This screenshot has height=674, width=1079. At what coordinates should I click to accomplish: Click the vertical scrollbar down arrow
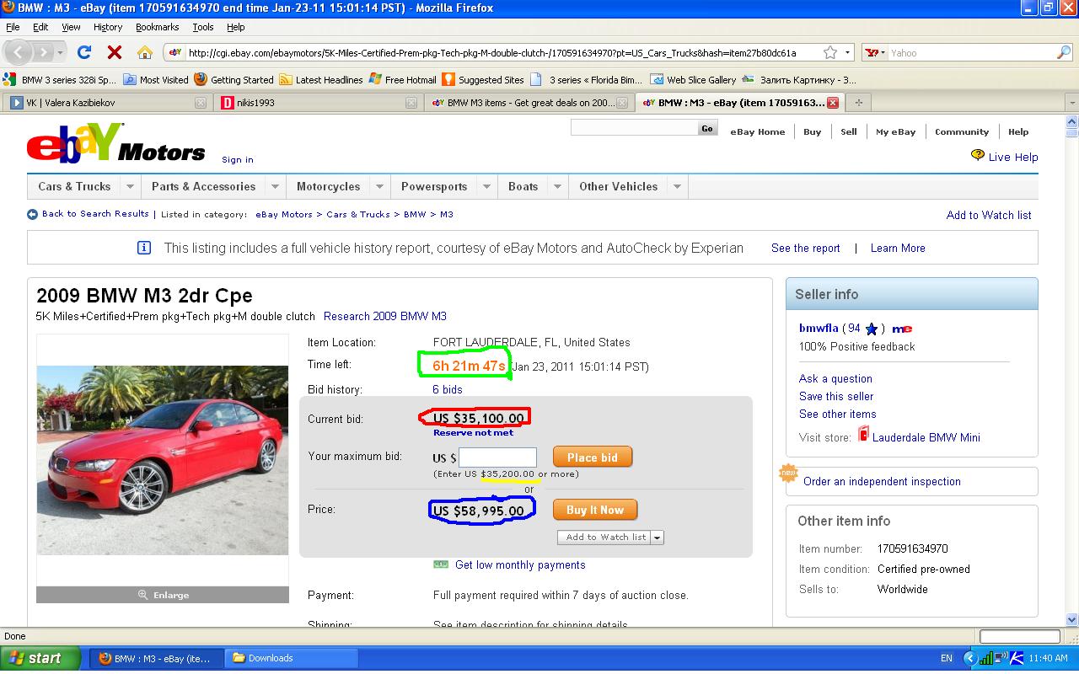point(1072,619)
